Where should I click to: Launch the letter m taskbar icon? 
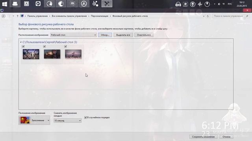[x=72, y=4]
